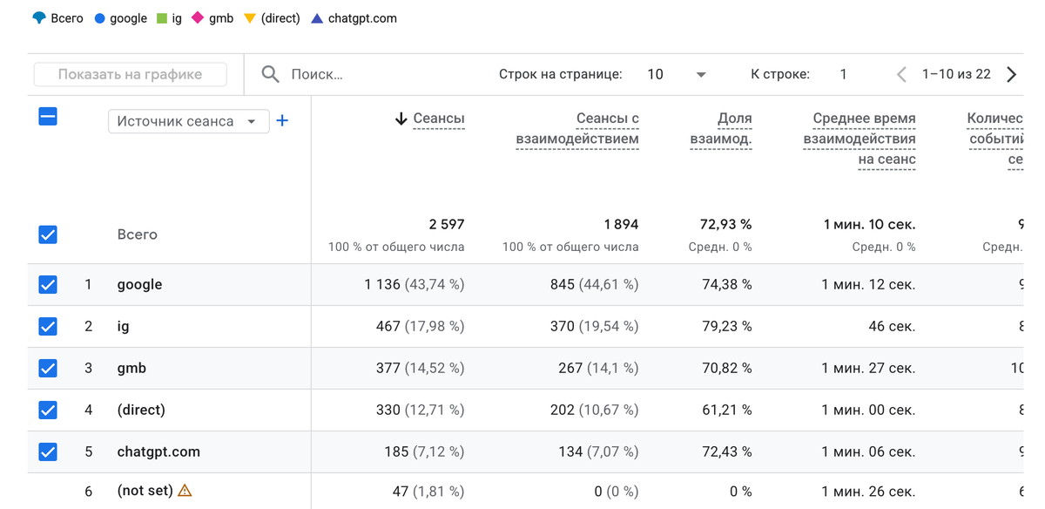The image size is (1045, 509).
Task: Uncheck the ig row checkbox
Action: point(48,326)
